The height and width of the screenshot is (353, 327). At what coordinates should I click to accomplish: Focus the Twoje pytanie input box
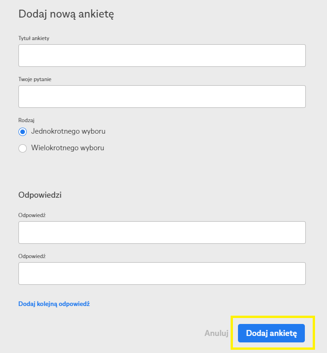coord(162,96)
